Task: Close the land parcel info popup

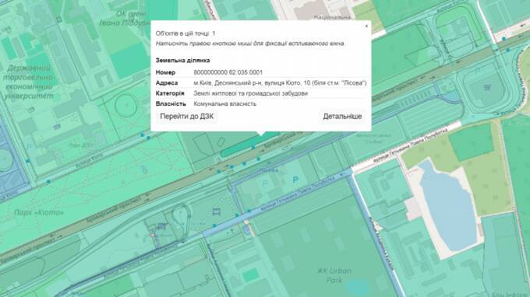Action: (366, 26)
